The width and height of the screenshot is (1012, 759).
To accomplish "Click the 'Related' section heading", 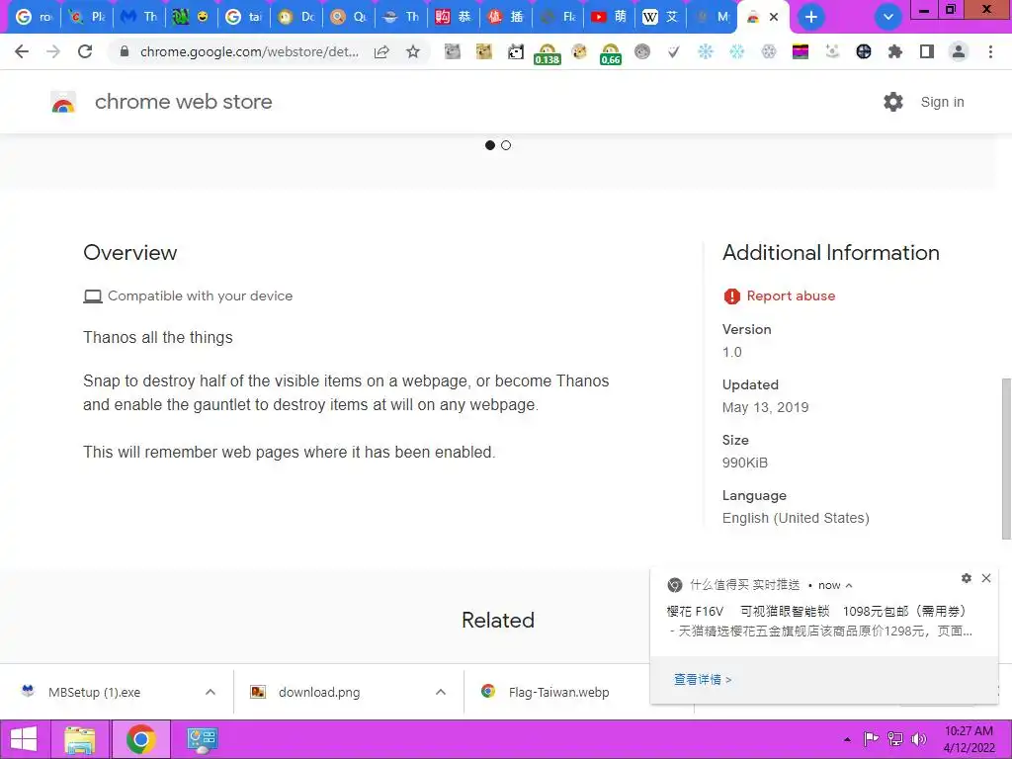I will pos(498,621).
